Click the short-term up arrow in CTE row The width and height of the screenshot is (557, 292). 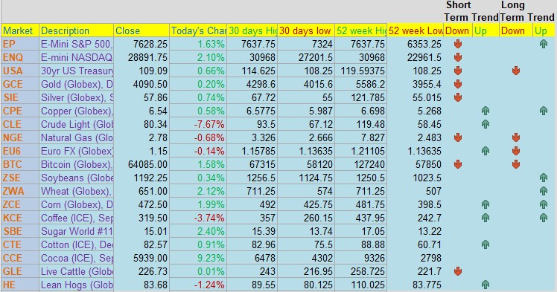click(486, 244)
